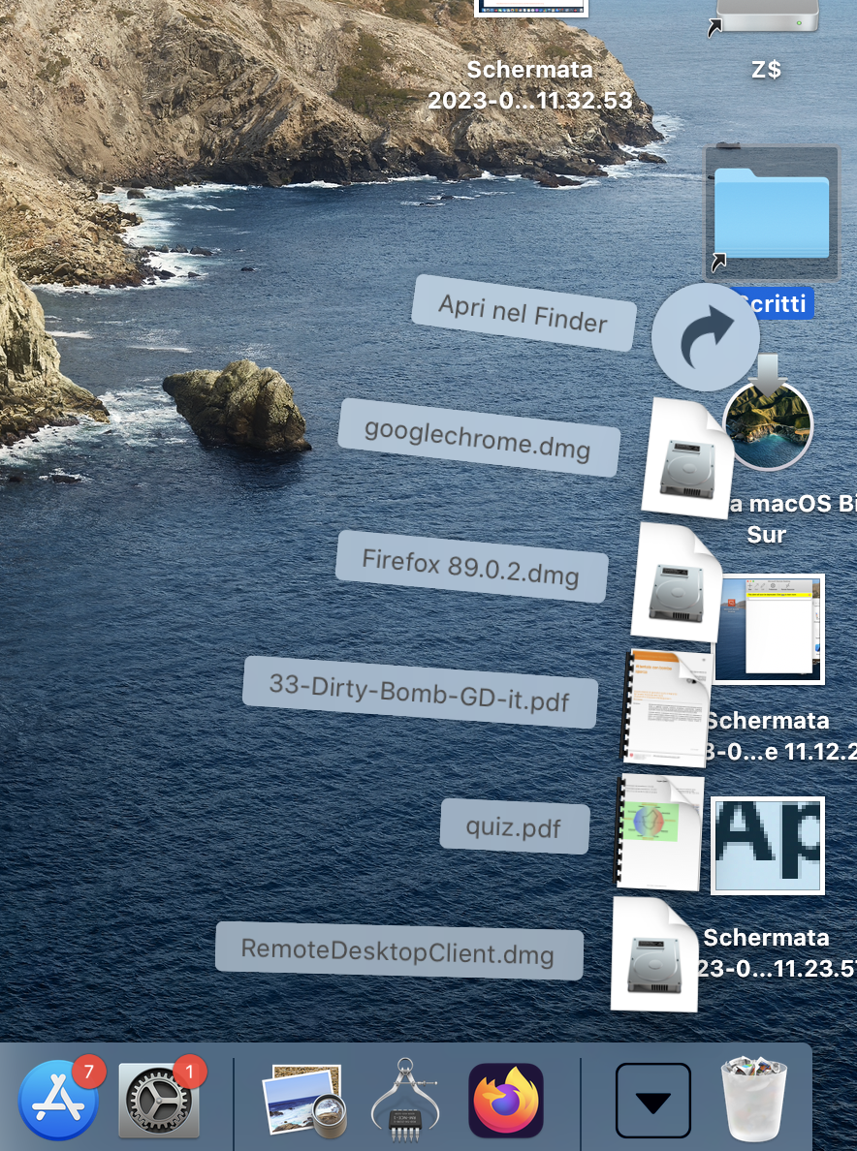Launch System Preferences from the dock
This screenshot has height=1151, width=857.
[159, 1101]
